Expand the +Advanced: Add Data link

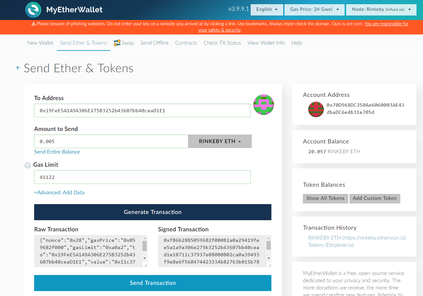click(x=59, y=192)
